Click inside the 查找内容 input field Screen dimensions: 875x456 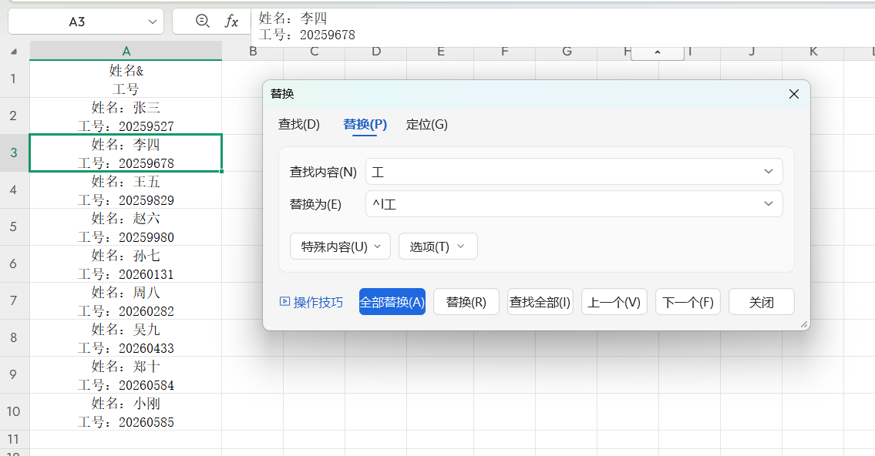[540, 171]
